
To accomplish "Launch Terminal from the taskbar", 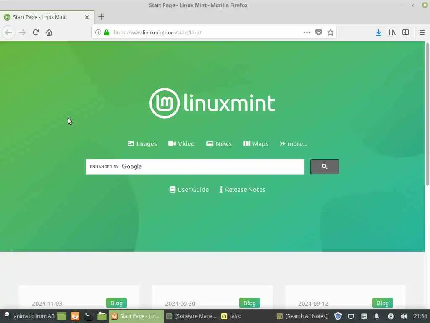I will [x=88, y=316].
